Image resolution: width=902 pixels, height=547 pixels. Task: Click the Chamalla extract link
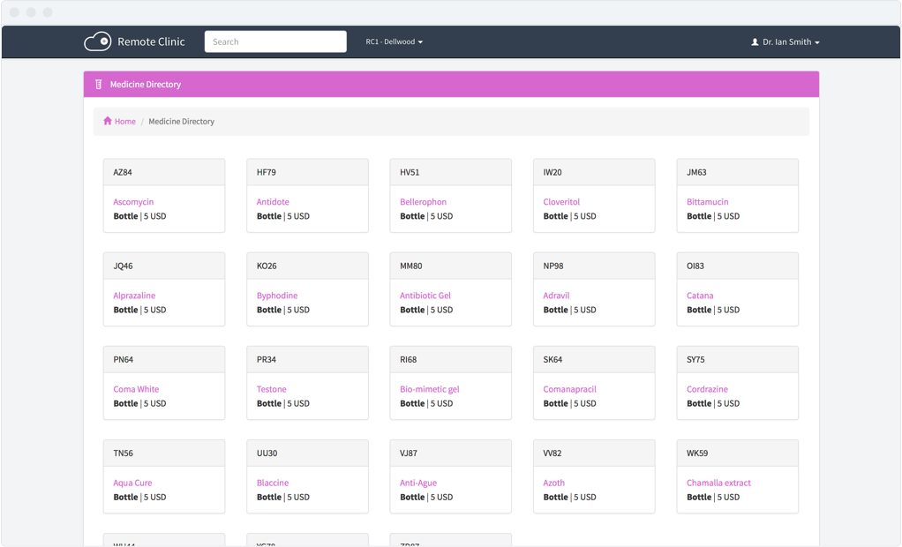click(718, 483)
